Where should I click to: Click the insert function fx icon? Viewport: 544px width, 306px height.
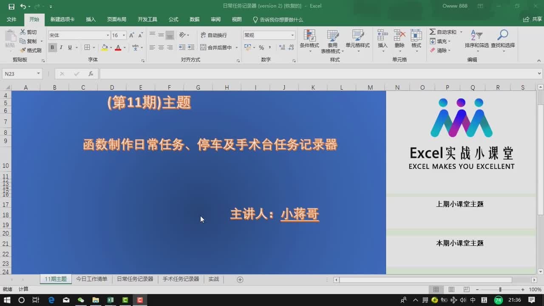[x=91, y=74]
